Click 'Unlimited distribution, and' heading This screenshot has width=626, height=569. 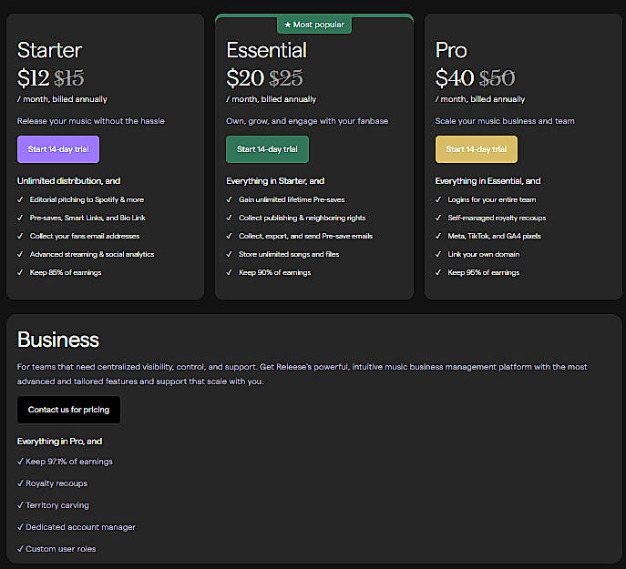click(68, 181)
